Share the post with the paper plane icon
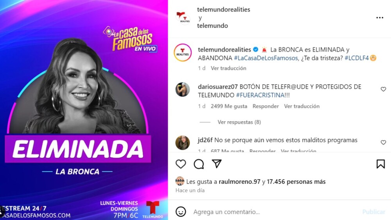This screenshot has height=220, width=391. point(217,164)
